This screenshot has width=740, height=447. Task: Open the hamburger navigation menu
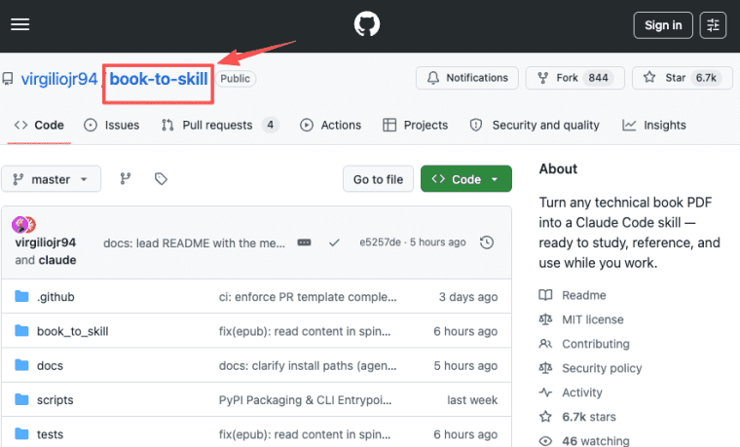[19, 24]
